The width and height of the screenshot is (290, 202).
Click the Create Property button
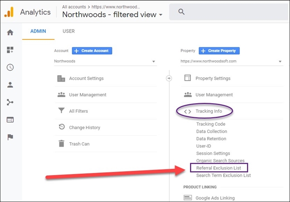tap(219, 51)
